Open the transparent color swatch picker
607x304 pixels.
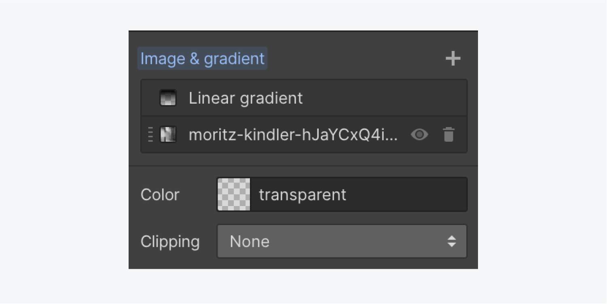click(234, 194)
